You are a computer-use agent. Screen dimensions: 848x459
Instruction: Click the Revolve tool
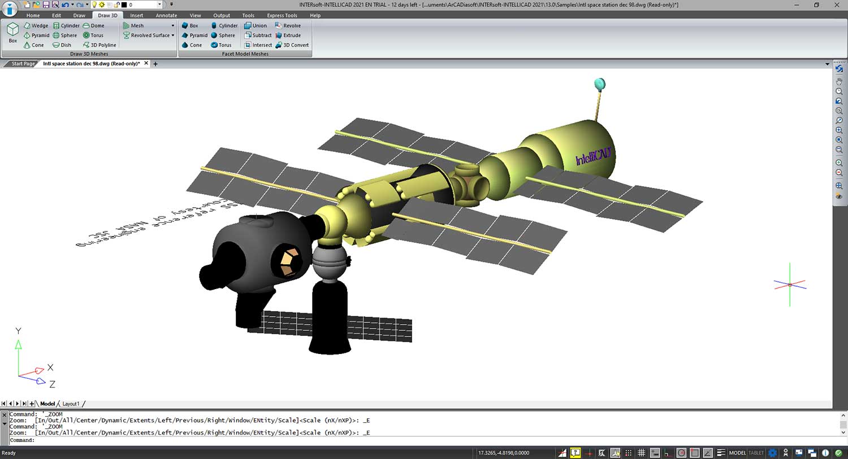pyautogui.click(x=288, y=25)
